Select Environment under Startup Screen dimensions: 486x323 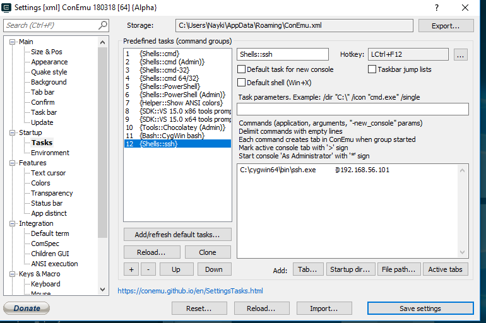coord(50,153)
